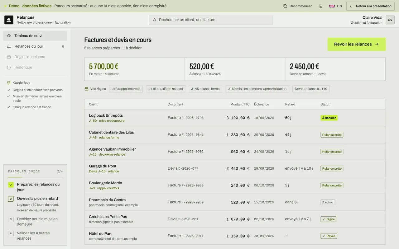The width and height of the screenshot is (399, 249).
Task: Click step 3 box Décidez pour la mise en demeure
Action: click(x=11, y=219)
